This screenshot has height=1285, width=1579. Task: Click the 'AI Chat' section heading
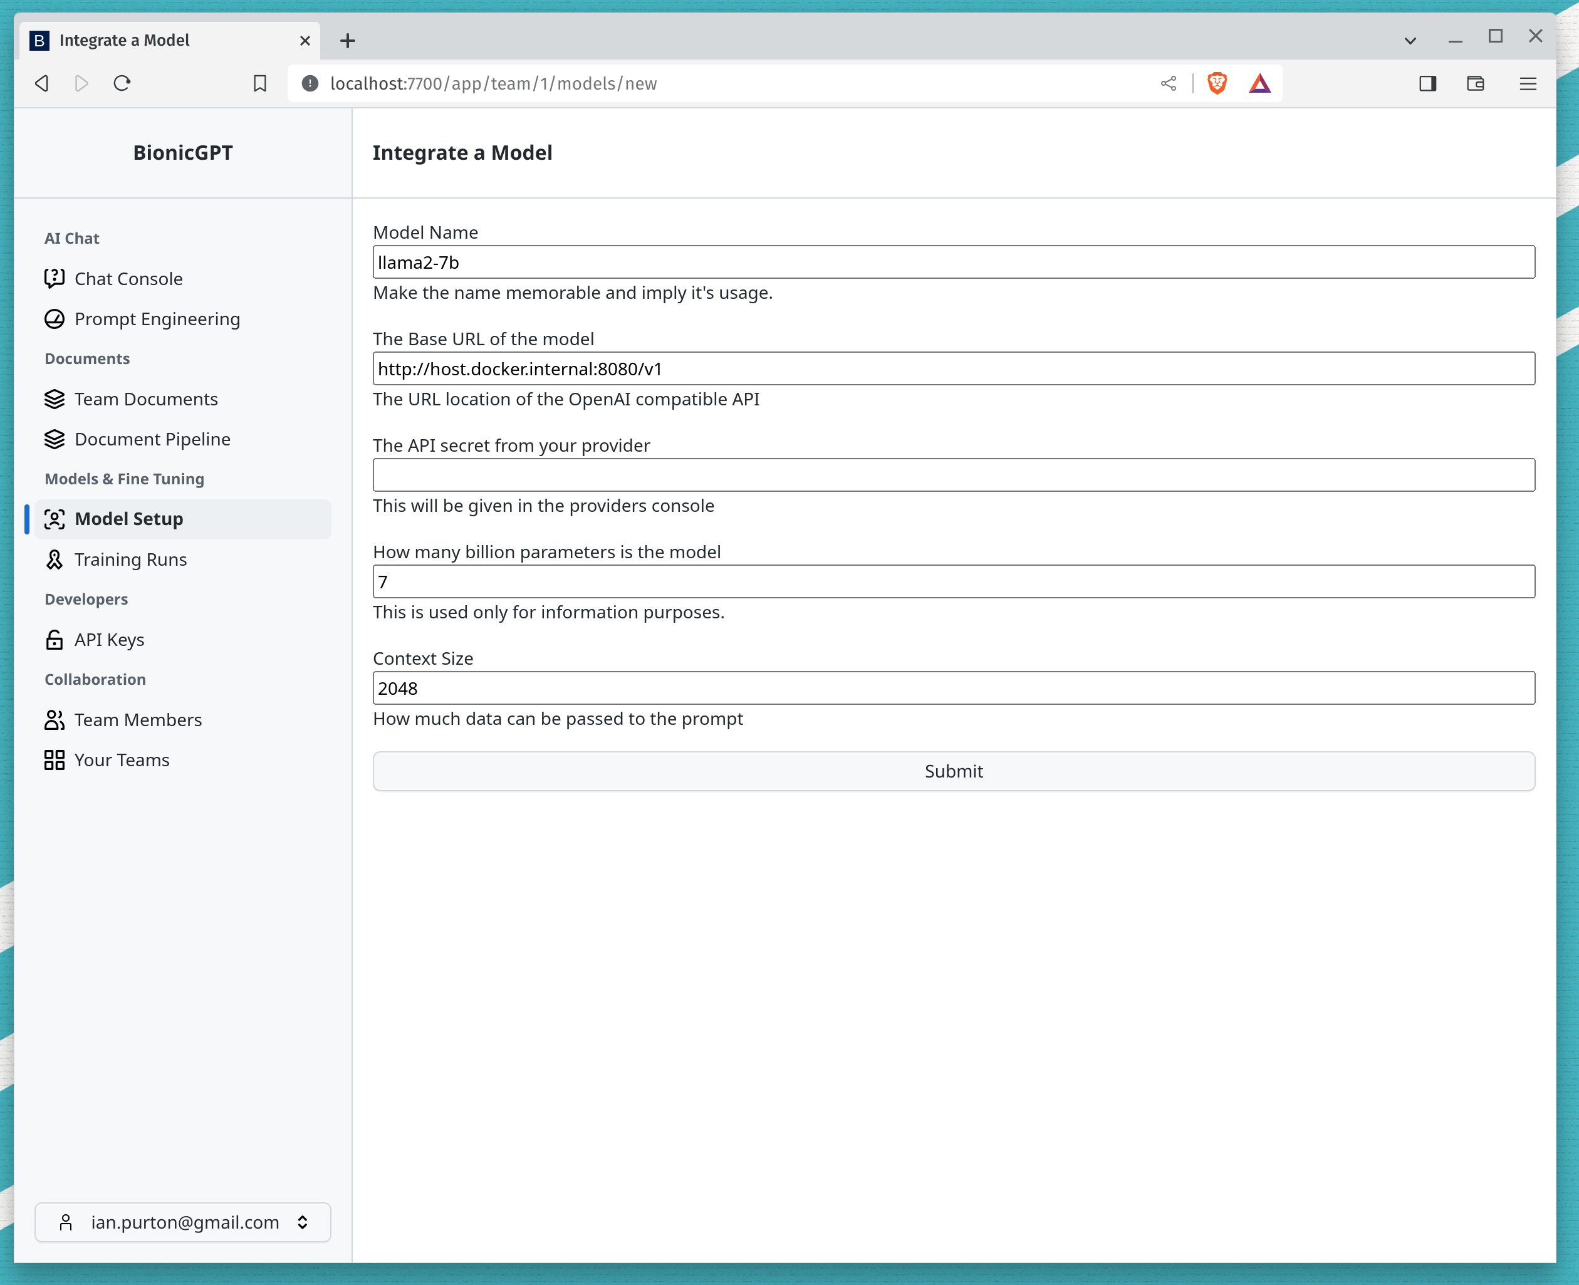[x=72, y=238]
